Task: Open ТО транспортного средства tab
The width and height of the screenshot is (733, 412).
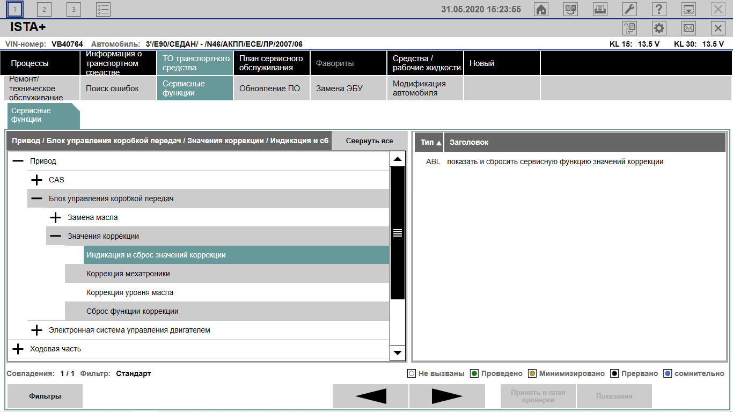Action: (x=195, y=63)
